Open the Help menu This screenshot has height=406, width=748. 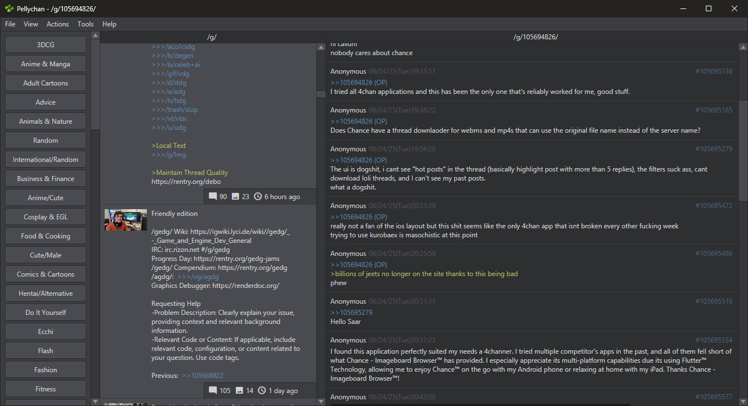coord(109,24)
